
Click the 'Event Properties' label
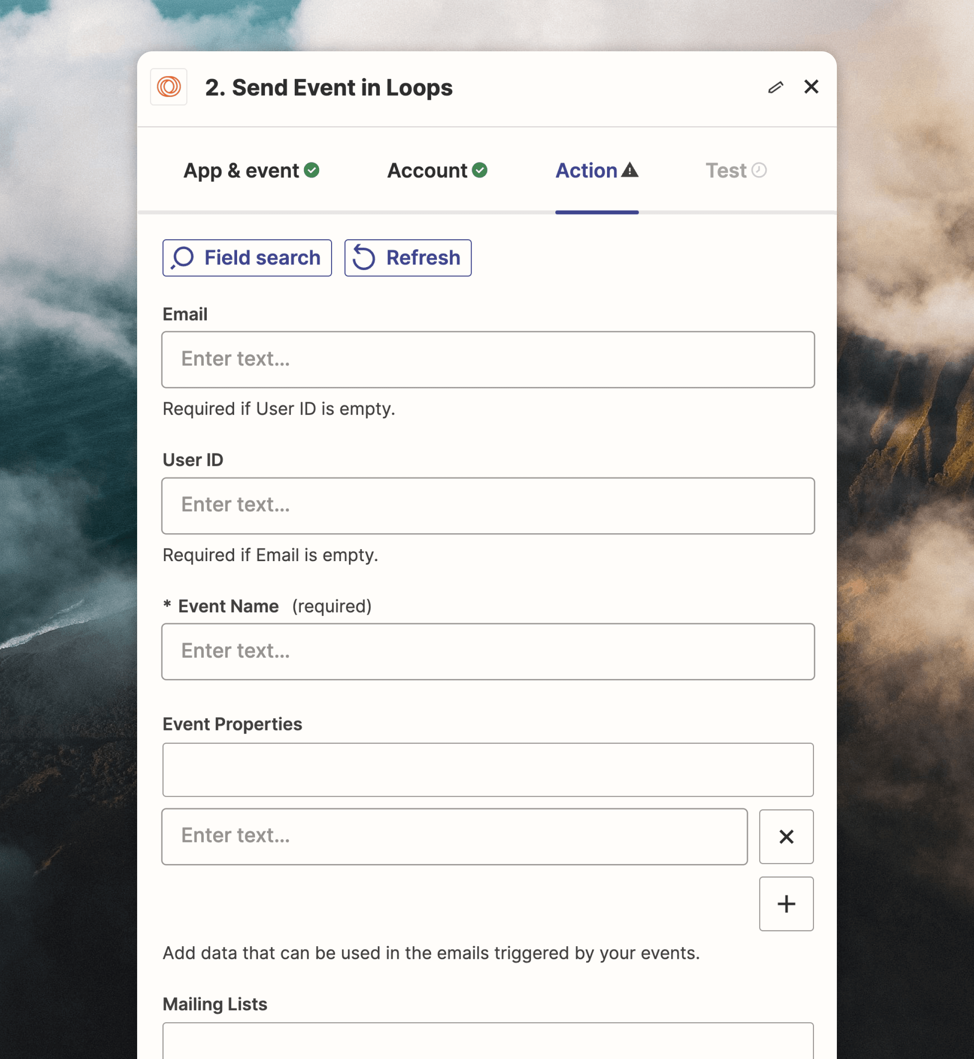[x=232, y=724]
